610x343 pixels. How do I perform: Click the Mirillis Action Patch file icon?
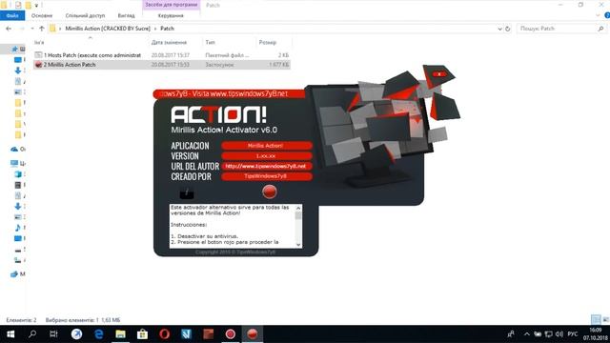tap(38, 65)
